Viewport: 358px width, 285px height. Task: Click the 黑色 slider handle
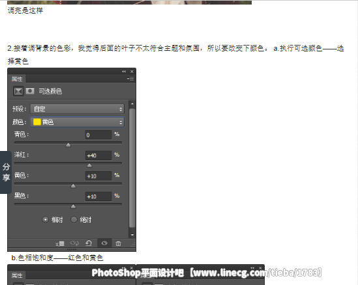[73, 207]
